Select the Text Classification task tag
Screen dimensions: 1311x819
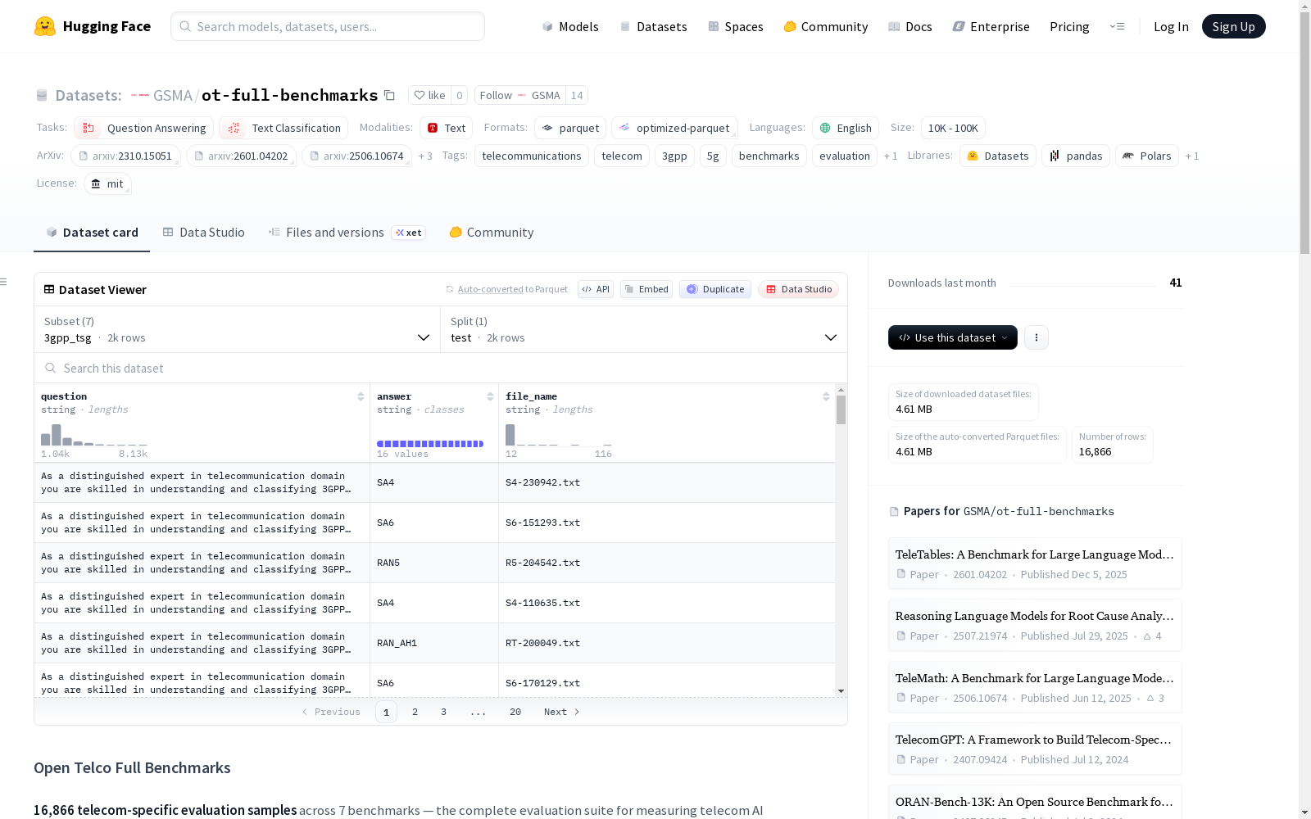point(284,128)
